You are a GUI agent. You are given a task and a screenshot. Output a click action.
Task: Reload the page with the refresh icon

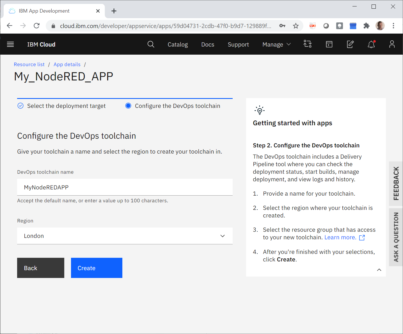pos(36,26)
